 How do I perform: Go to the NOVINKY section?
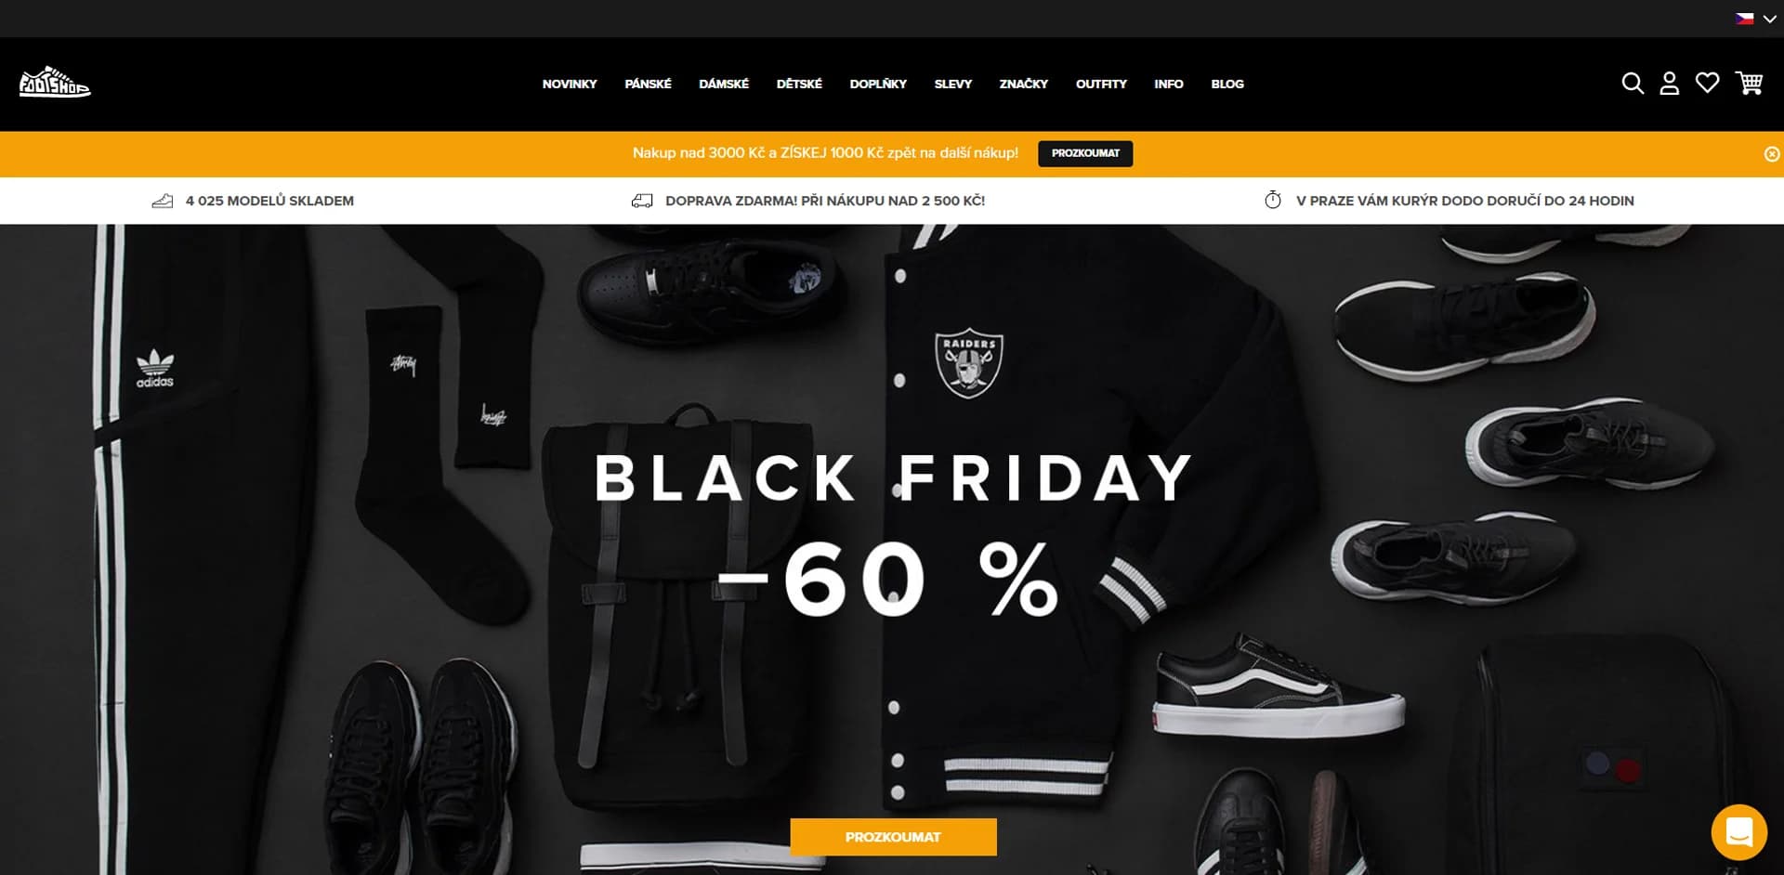coord(570,84)
